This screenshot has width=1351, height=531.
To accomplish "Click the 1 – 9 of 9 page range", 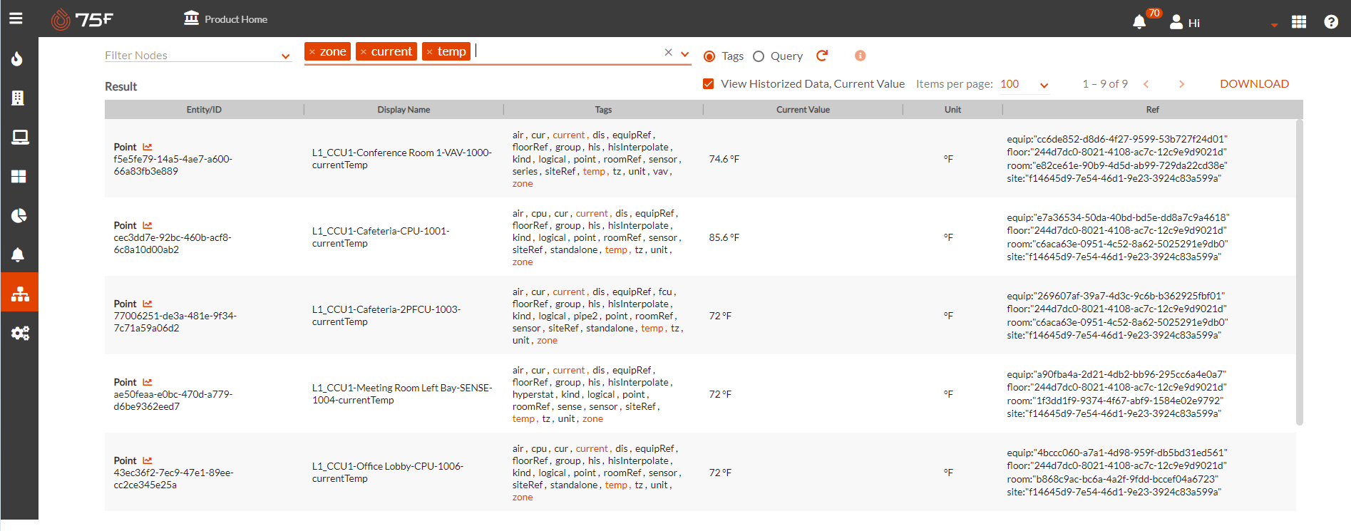I will [1105, 84].
